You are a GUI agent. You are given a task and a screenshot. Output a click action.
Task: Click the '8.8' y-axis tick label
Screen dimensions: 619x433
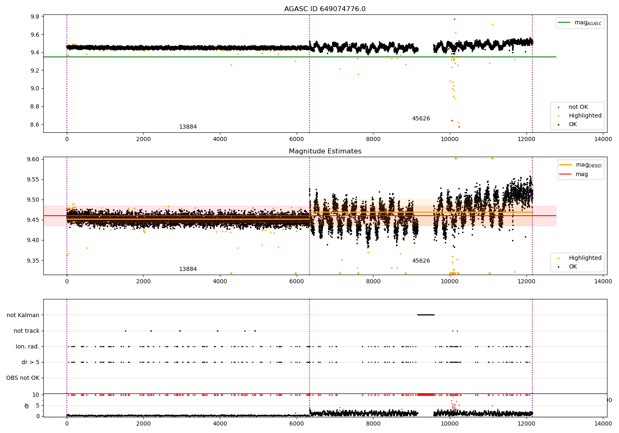click(35, 106)
